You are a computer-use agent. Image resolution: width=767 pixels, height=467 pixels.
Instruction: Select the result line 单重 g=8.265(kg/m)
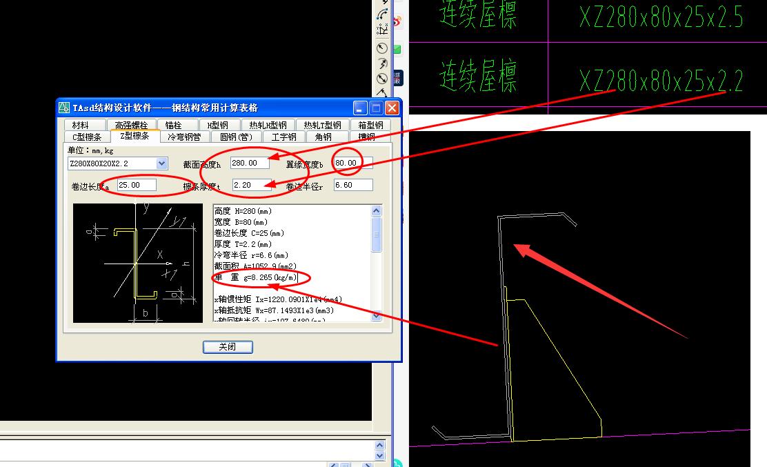click(x=256, y=277)
